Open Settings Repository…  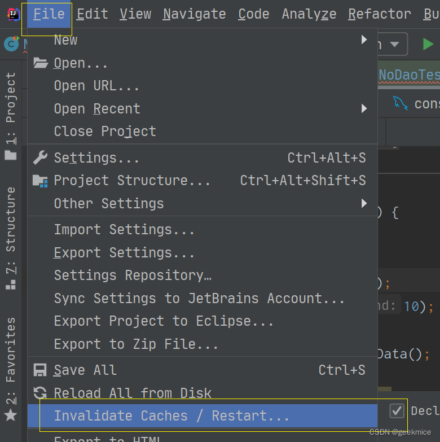point(203,275)
